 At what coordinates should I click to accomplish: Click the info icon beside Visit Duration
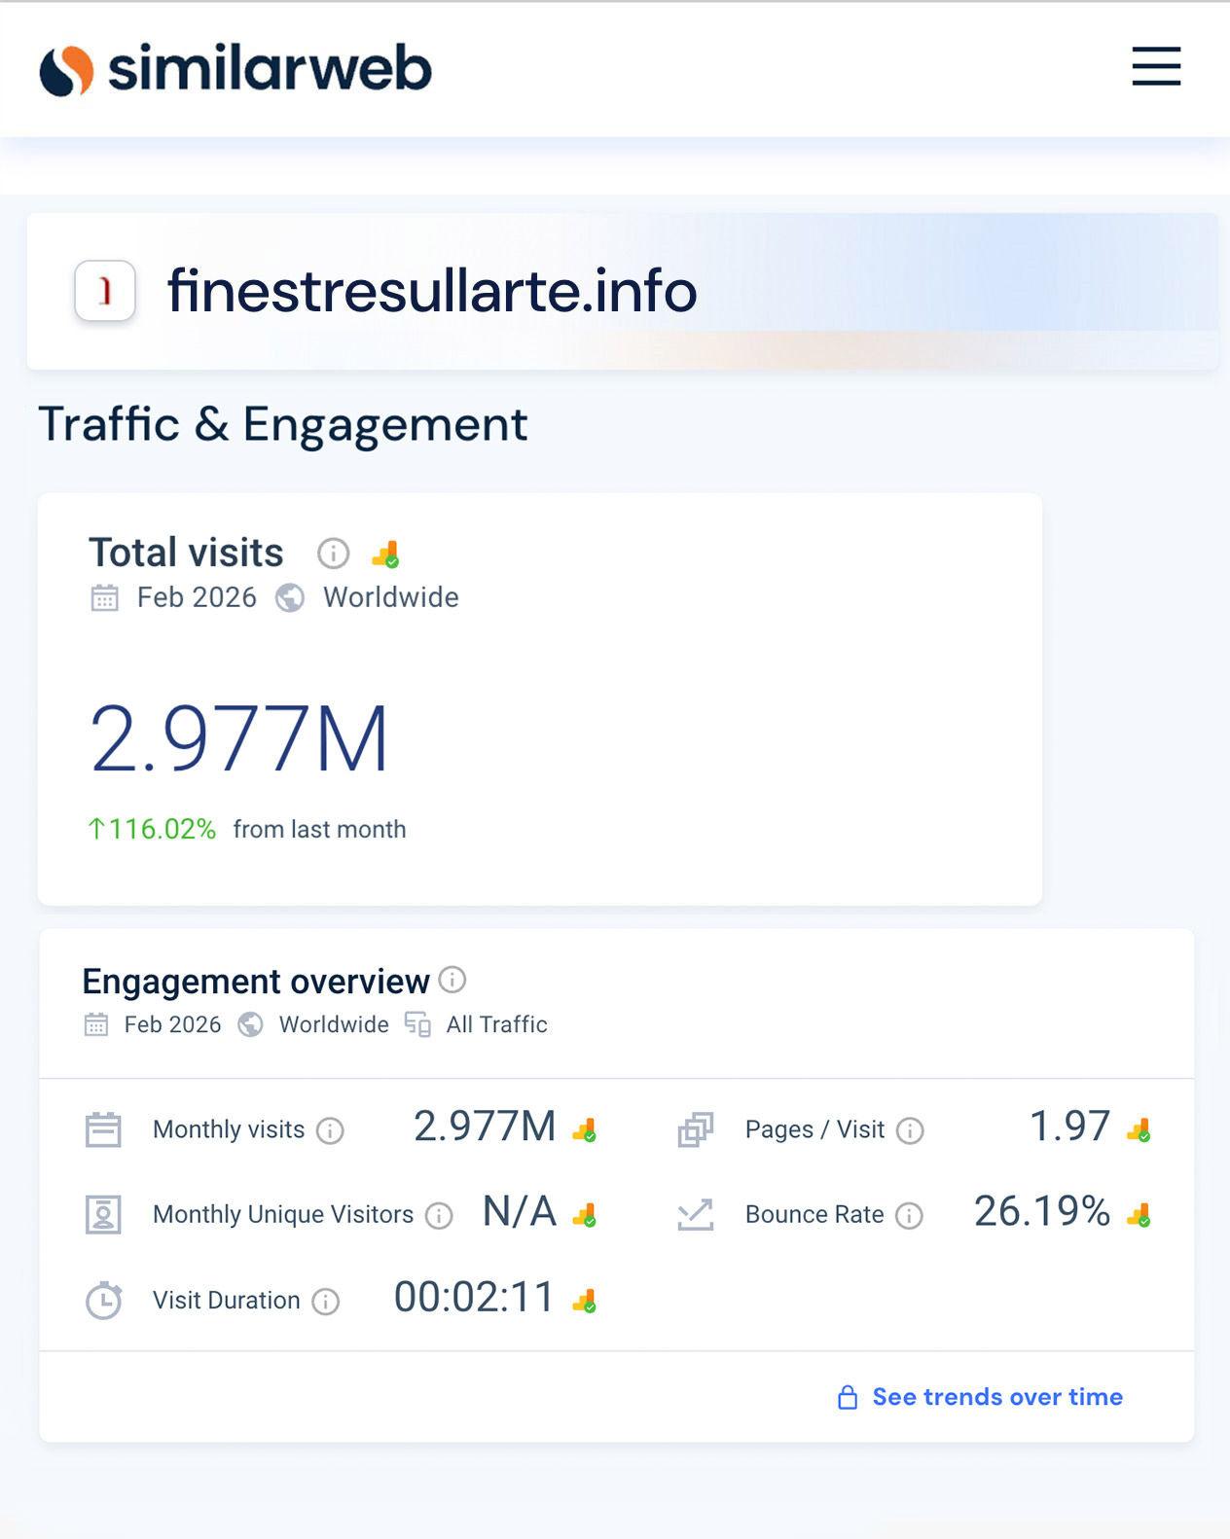coord(326,1302)
